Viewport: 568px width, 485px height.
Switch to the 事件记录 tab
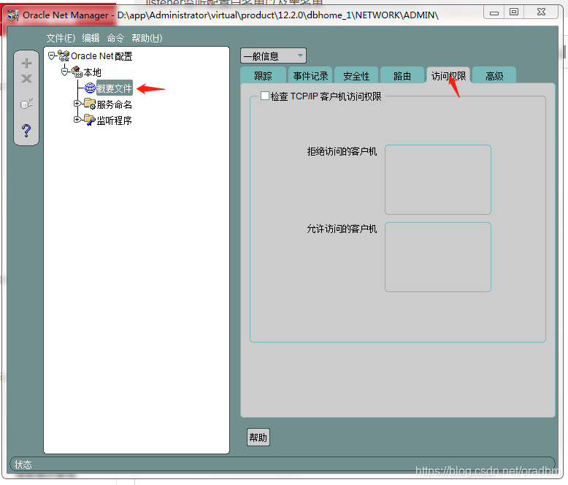point(310,76)
